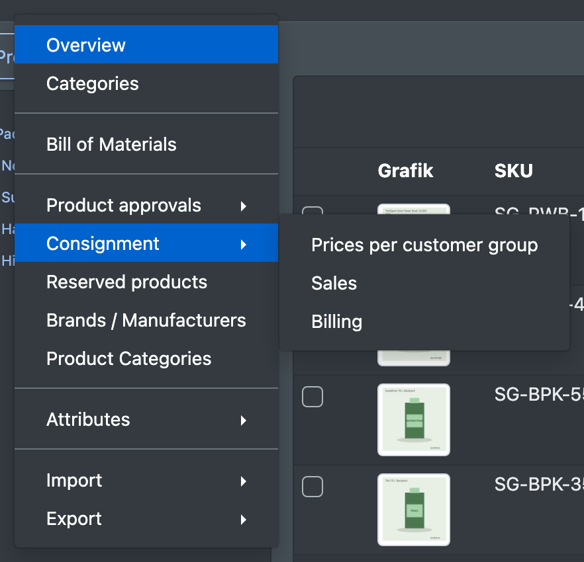Sort by the Grafik column header
584x562 pixels.
[x=405, y=171]
